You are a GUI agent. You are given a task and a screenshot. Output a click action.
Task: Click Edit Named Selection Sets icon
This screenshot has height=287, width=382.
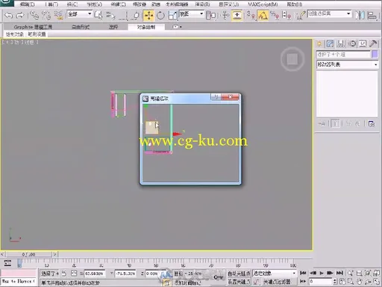pyautogui.click(x=301, y=16)
